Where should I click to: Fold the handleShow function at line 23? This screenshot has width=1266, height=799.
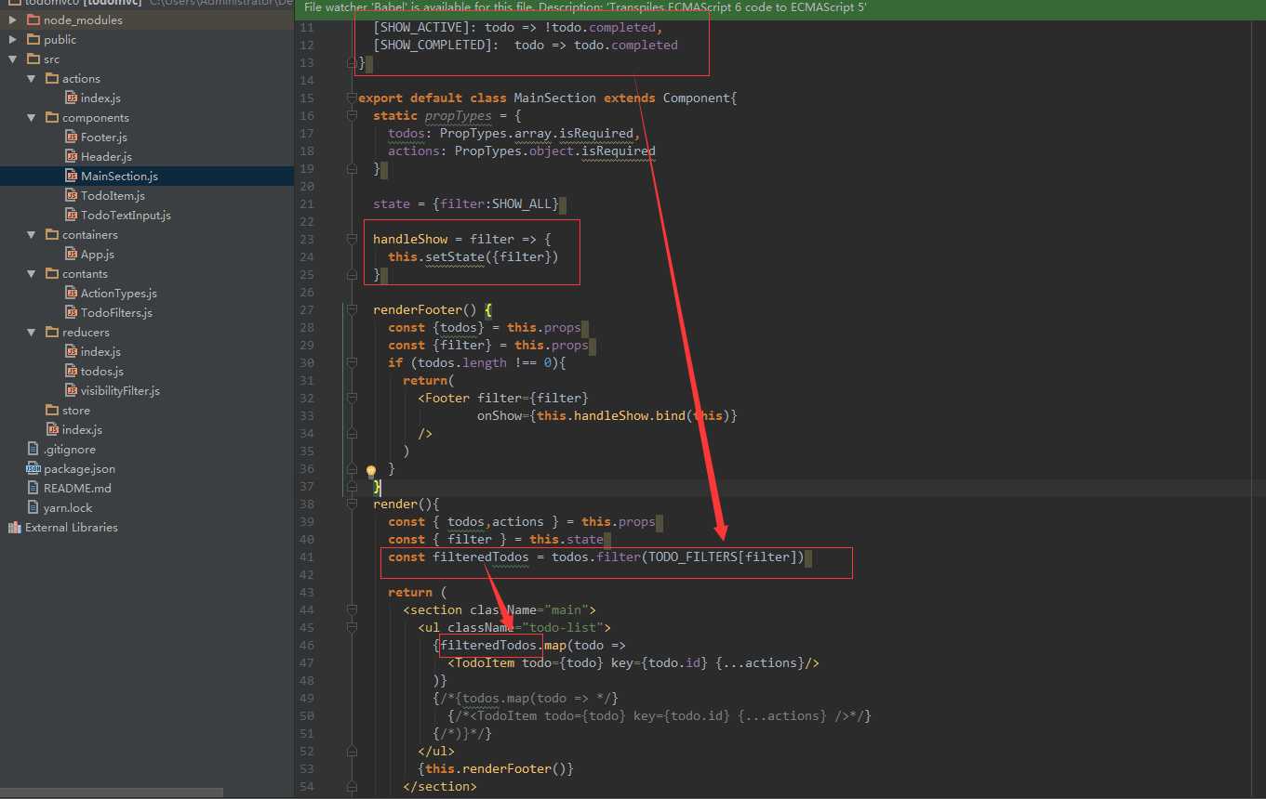tap(352, 239)
